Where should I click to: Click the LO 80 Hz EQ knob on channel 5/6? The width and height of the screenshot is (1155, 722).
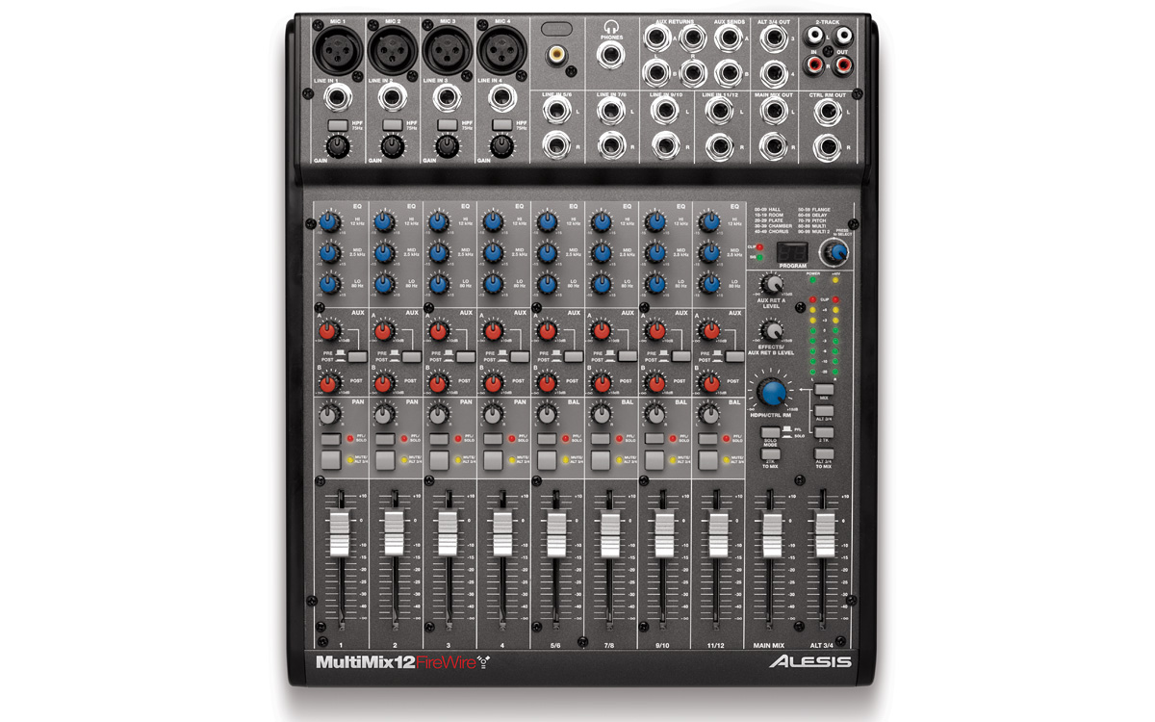pos(546,285)
